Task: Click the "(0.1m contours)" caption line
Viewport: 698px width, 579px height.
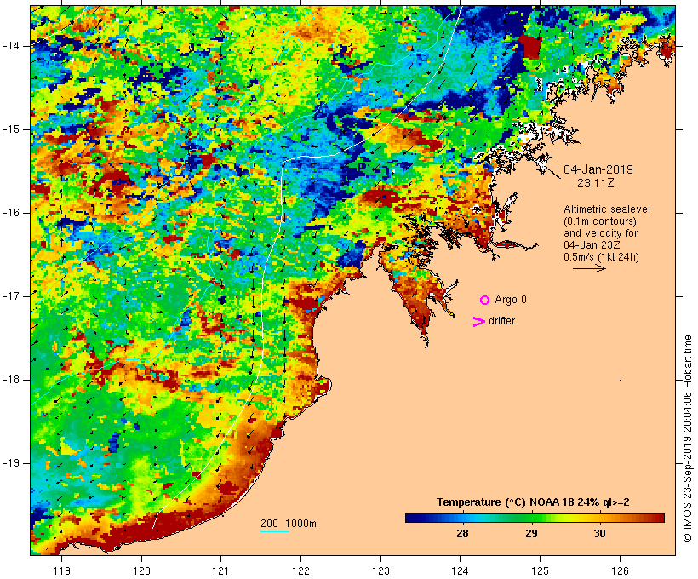Action: [599, 221]
